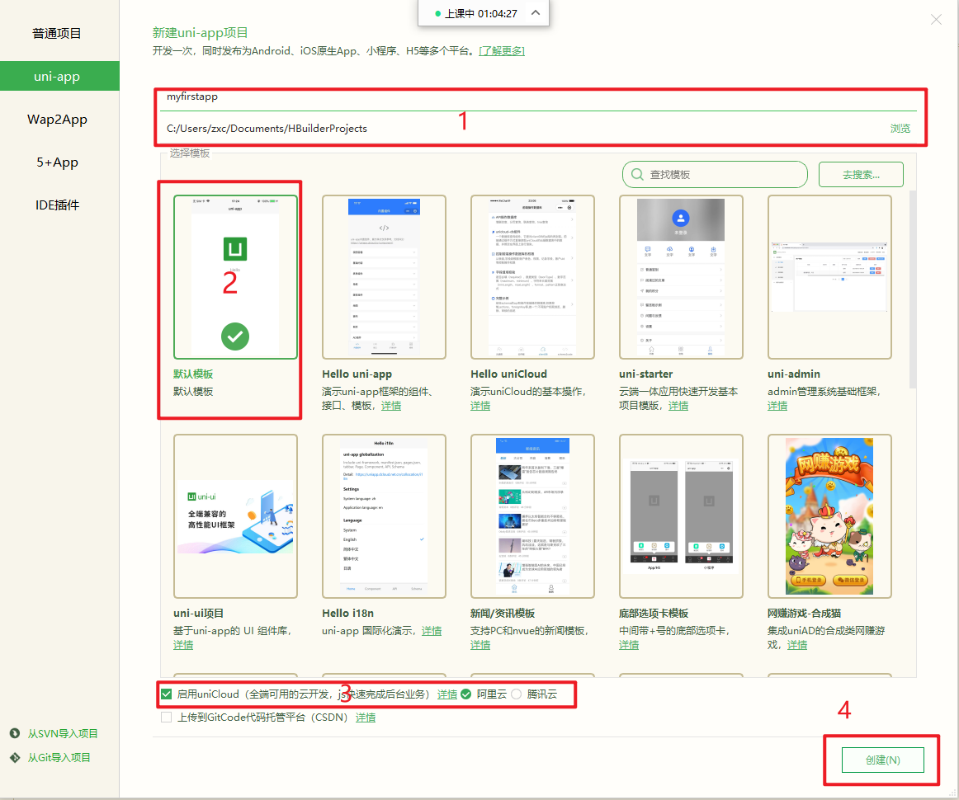Select the 网赚游戏-合成猫 thumbnail
Screen dimensions: 959x800
click(829, 515)
